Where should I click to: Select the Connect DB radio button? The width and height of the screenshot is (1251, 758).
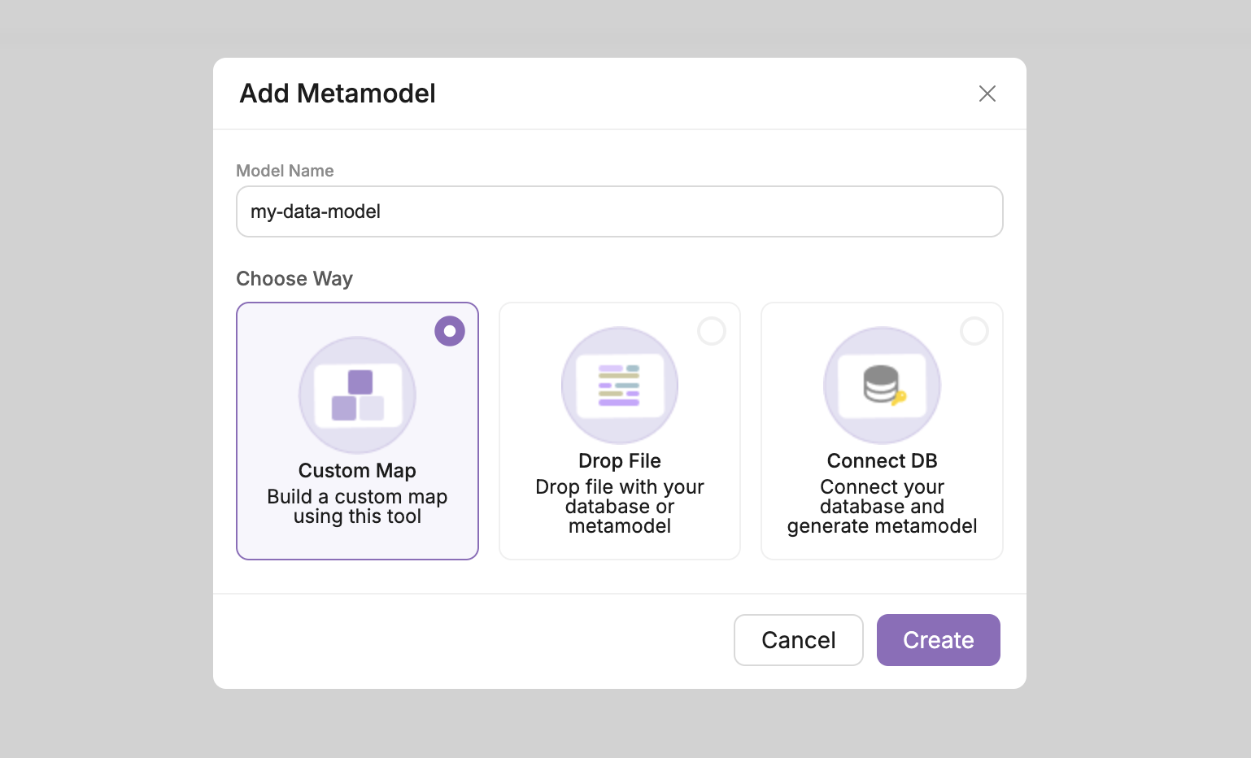[974, 331]
